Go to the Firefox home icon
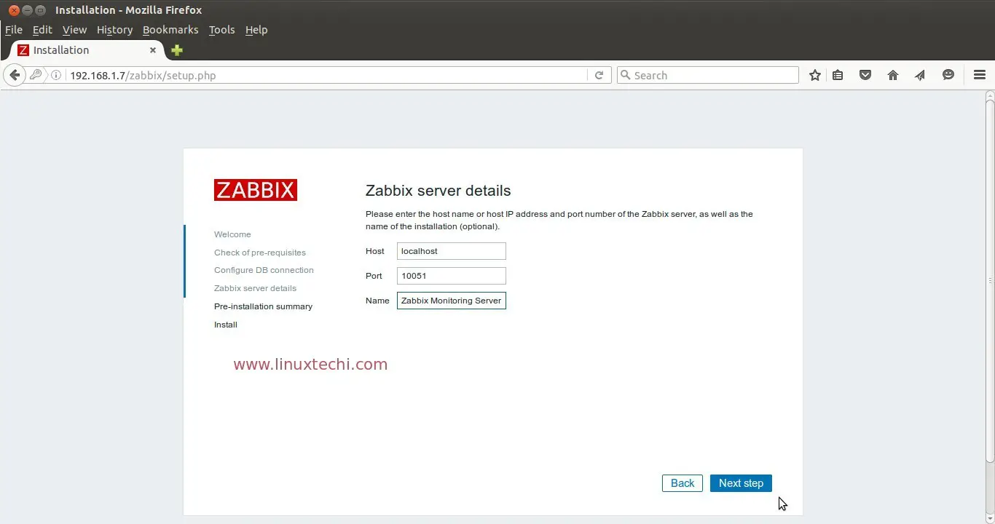995x524 pixels. (x=893, y=75)
